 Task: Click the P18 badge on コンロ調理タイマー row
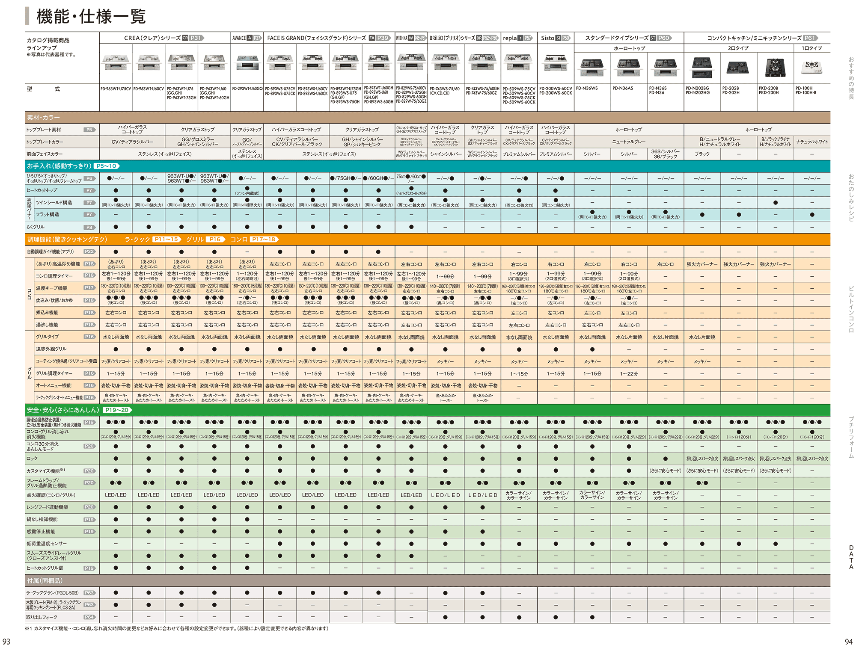89,275
